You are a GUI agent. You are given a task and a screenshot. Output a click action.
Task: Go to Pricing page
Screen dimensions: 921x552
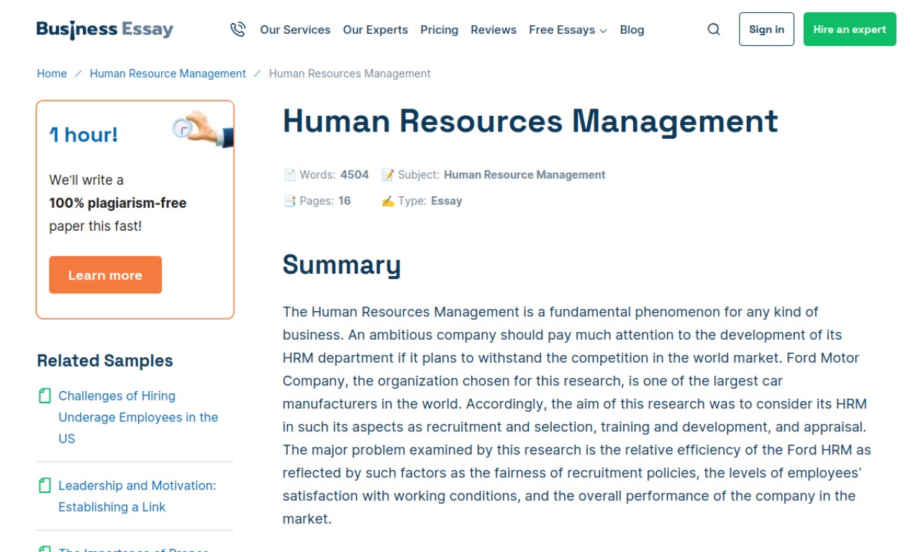coord(439,29)
